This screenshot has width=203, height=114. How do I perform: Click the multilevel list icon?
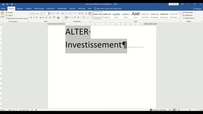[75, 13]
